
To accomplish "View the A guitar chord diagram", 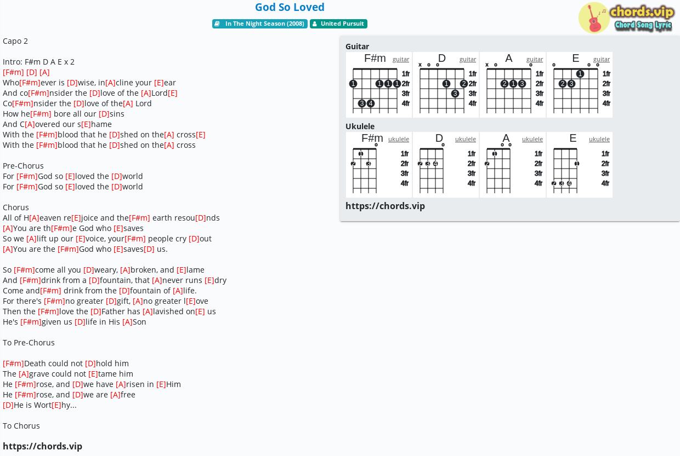I will [513, 85].
